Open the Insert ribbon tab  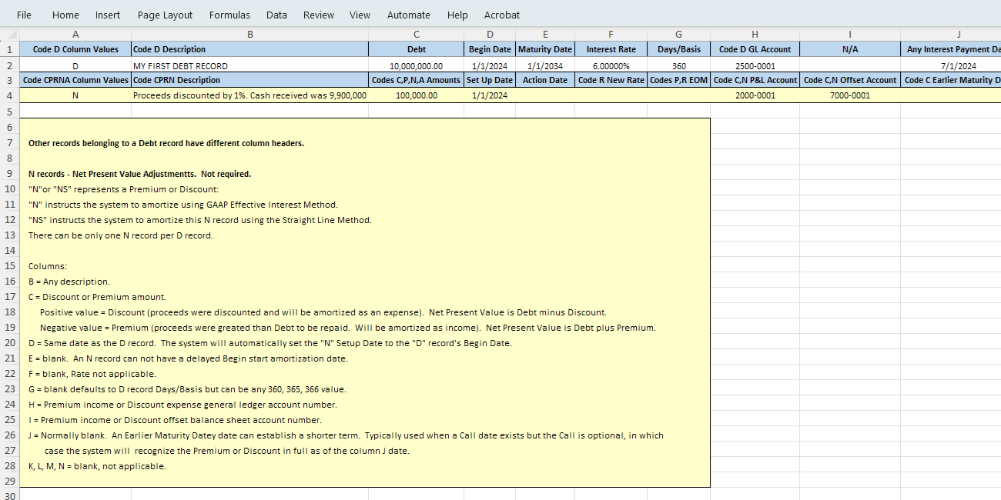pyautogui.click(x=108, y=15)
